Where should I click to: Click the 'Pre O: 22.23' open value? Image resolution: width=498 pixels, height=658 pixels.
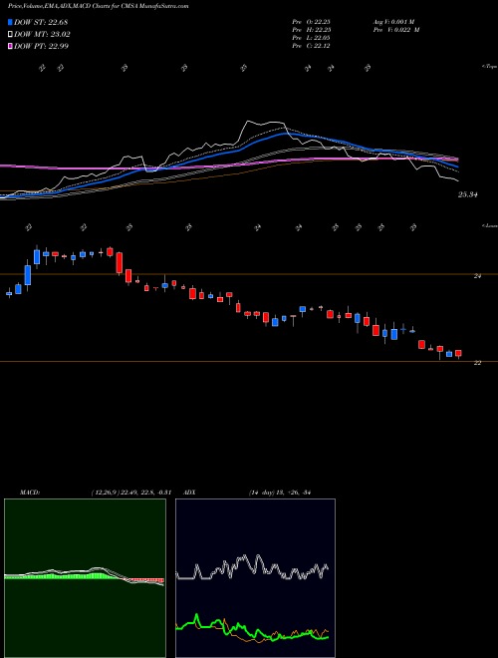(311, 22)
